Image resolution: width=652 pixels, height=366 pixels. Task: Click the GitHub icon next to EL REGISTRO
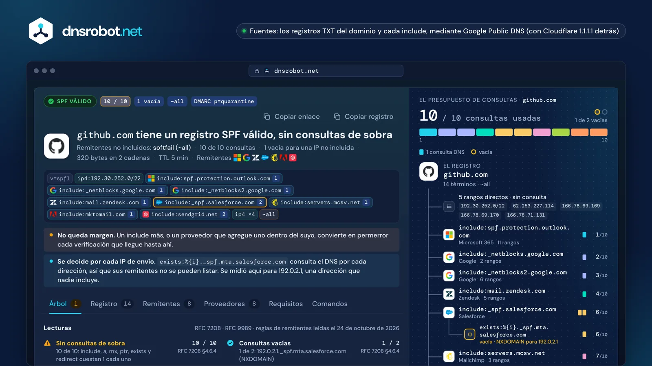point(429,172)
